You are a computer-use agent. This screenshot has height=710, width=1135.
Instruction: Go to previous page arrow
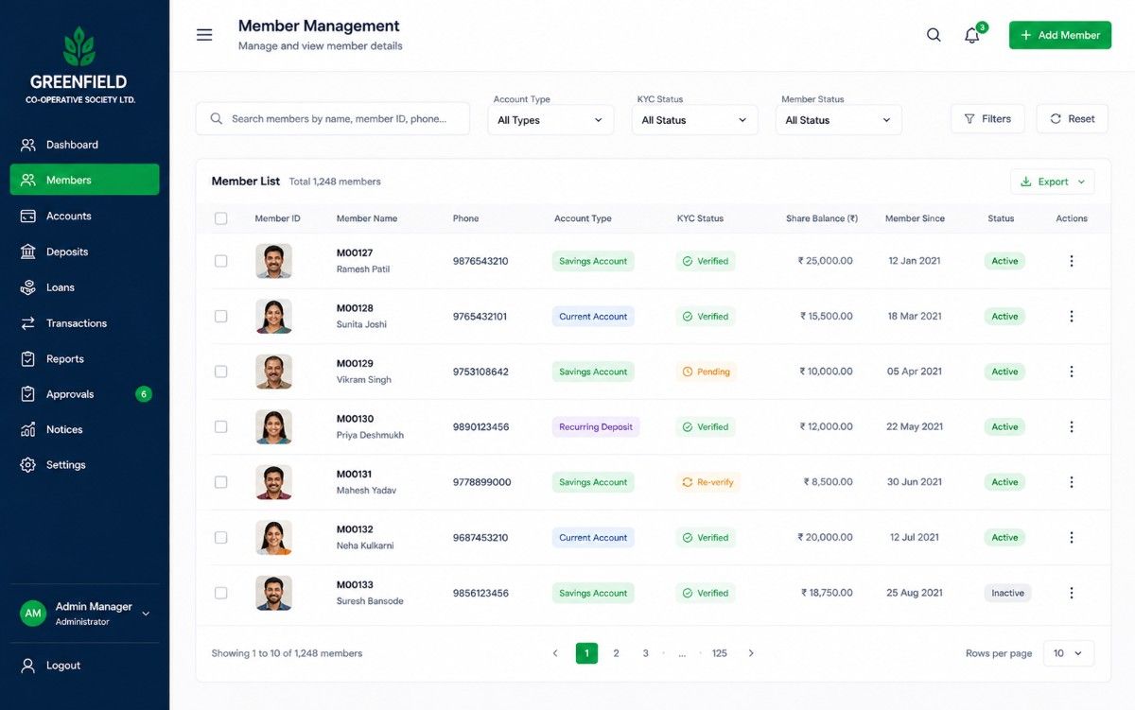coord(555,653)
